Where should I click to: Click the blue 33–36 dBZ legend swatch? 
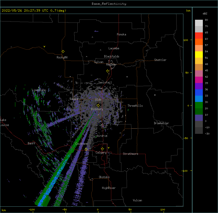pyautogui.click(x=199, y=92)
